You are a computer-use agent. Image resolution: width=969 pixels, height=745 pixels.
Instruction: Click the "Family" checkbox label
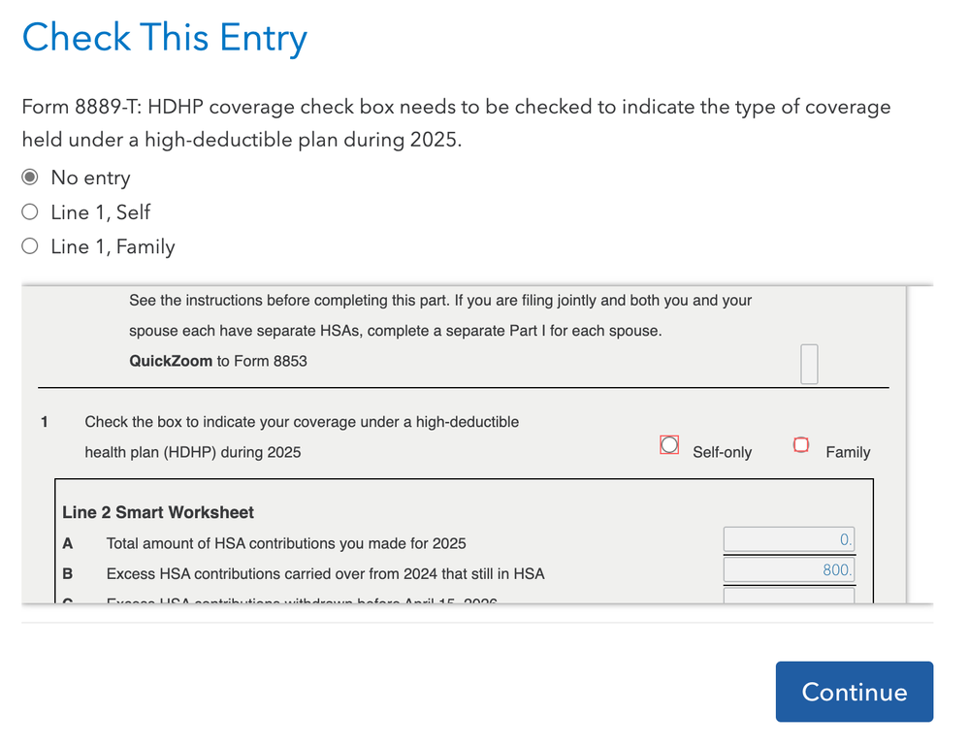(848, 452)
